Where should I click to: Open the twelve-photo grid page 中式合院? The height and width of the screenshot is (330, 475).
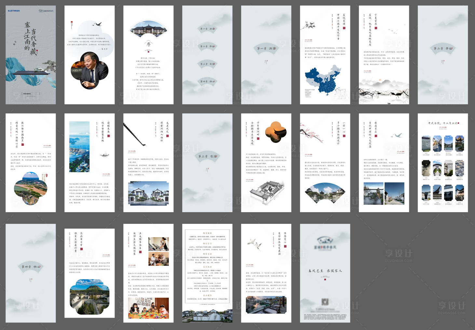pos(443,163)
